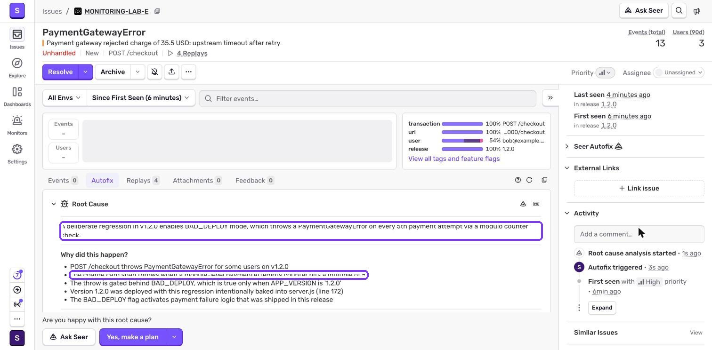The height and width of the screenshot is (350, 712).
Task: Collapse the External Links section
Action: (567, 168)
